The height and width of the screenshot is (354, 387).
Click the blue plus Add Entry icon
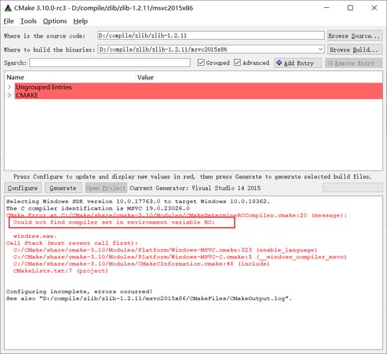[x=279, y=63]
